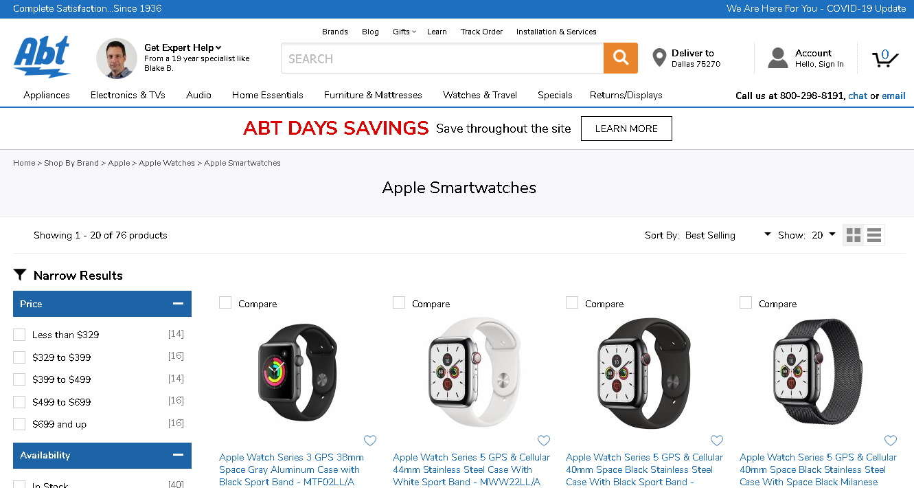Enable Compare for the Series 3 watch
The width and height of the screenshot is (914, 488).
pyautogui.click(x=225, y=303)
